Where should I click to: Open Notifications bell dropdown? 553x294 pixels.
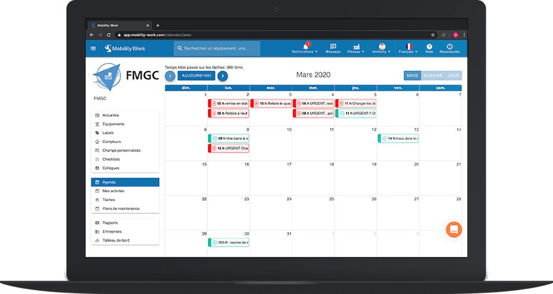coord(305,49)
